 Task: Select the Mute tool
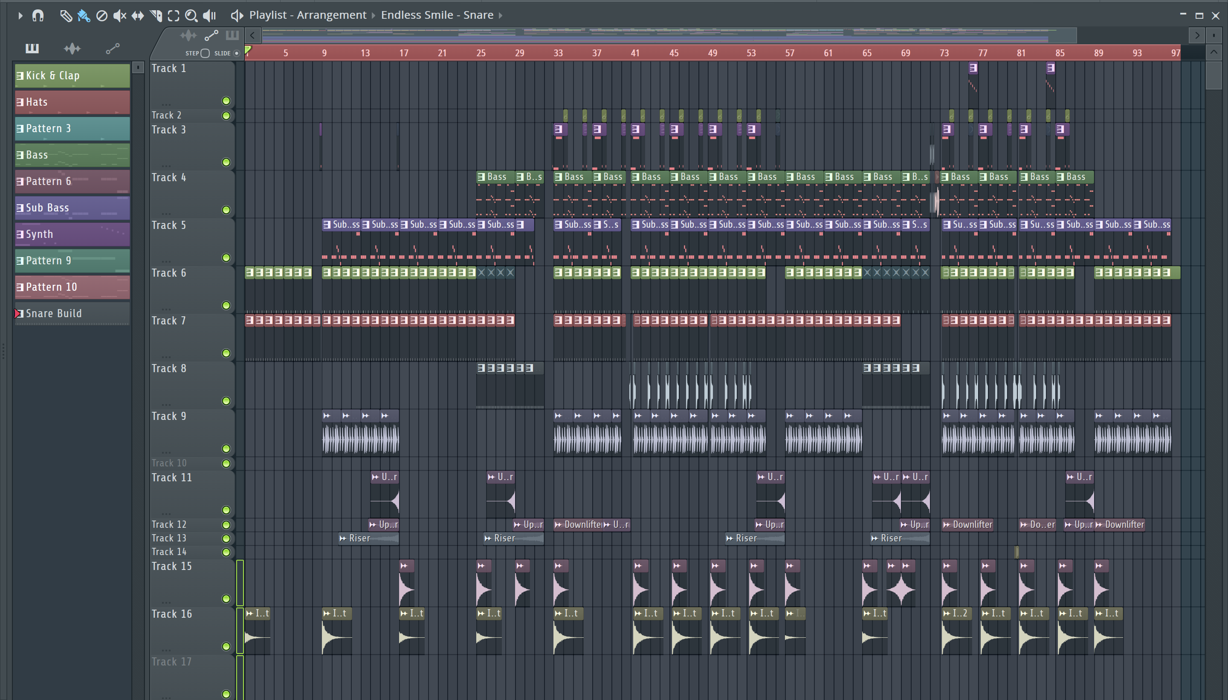[x=119, y=16]
